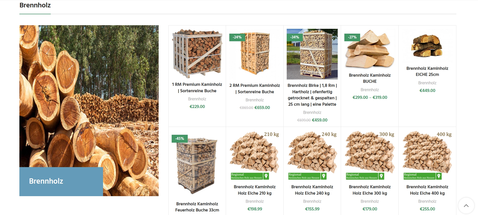
Task: Open Brennholz Kaminholz BUCHE product image
Action: click(370, 49)
